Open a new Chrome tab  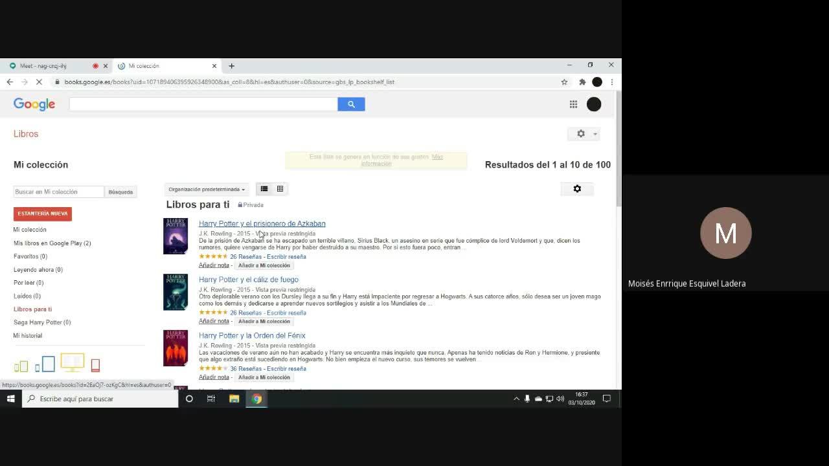[231, 66]
